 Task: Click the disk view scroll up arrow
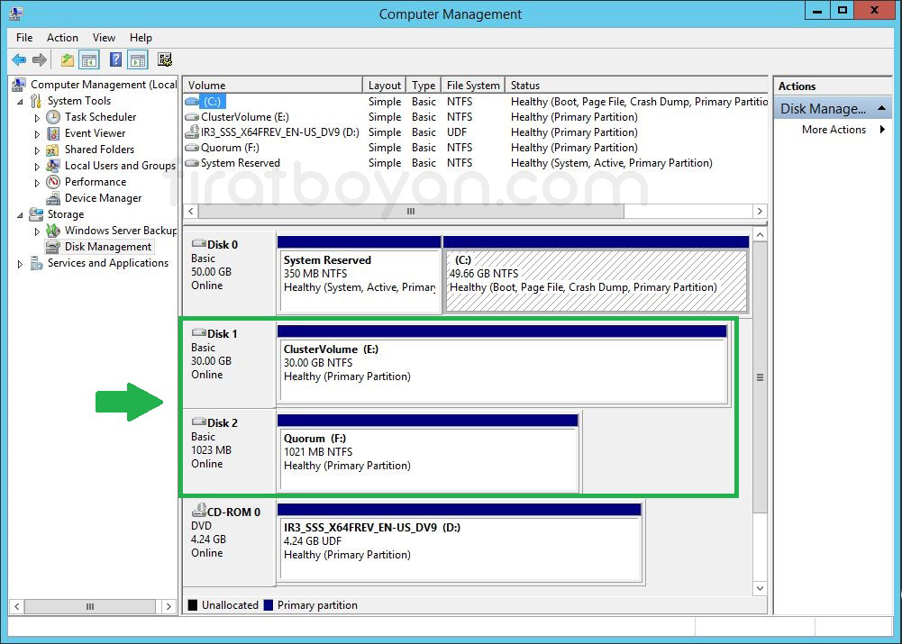[x=760, y=234]
